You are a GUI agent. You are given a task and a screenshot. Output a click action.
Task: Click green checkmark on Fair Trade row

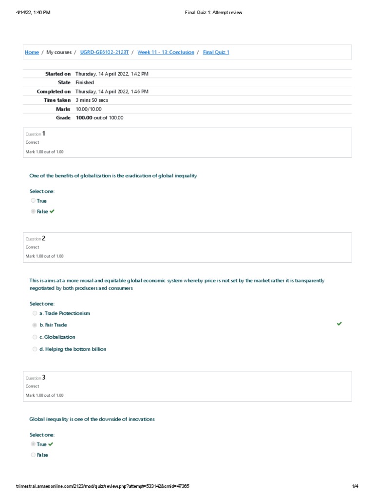click(x=339, y=324)
